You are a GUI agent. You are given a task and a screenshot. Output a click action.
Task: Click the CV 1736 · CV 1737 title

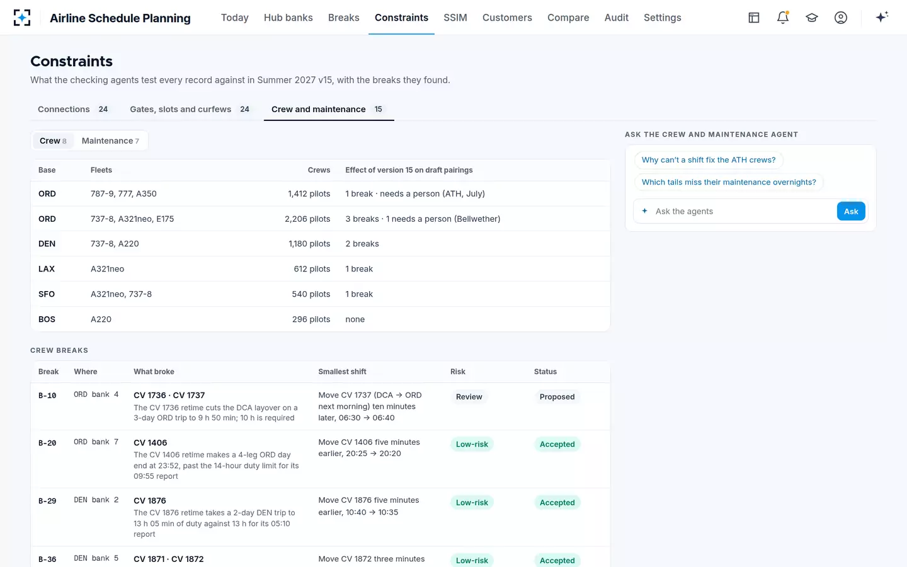(169, 395)
